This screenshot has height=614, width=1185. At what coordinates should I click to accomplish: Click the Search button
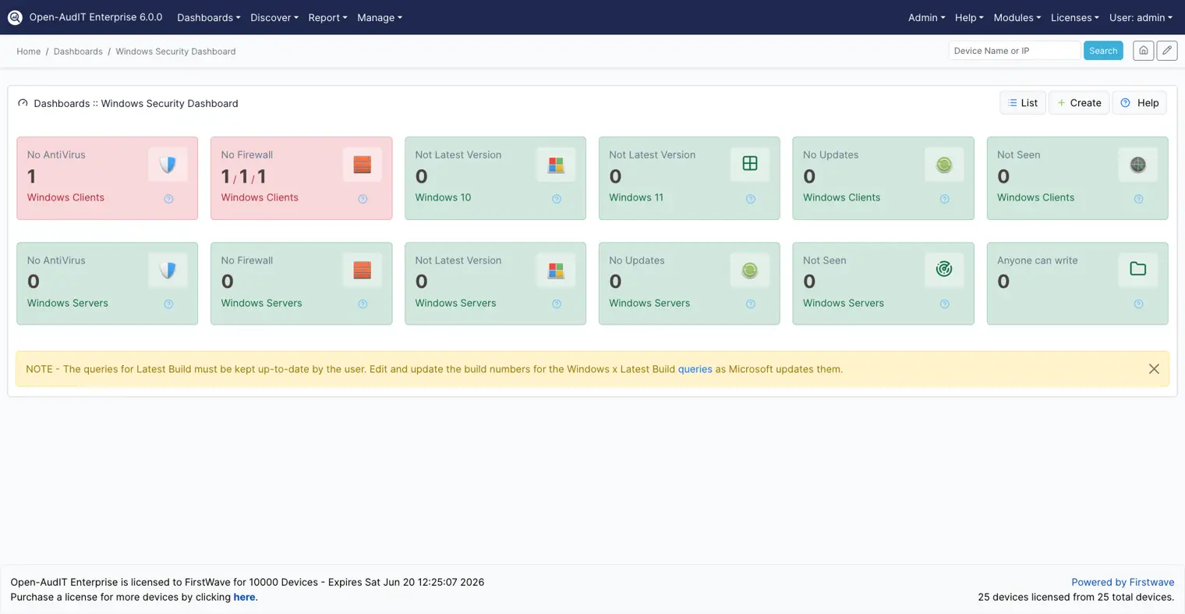(x=1103, y=51)
